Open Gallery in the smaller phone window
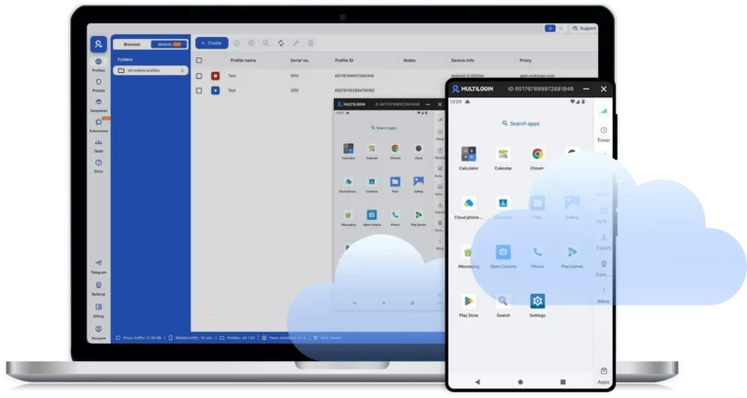The image size is (747, 398). pyautogui.click(x=418, y=185)
